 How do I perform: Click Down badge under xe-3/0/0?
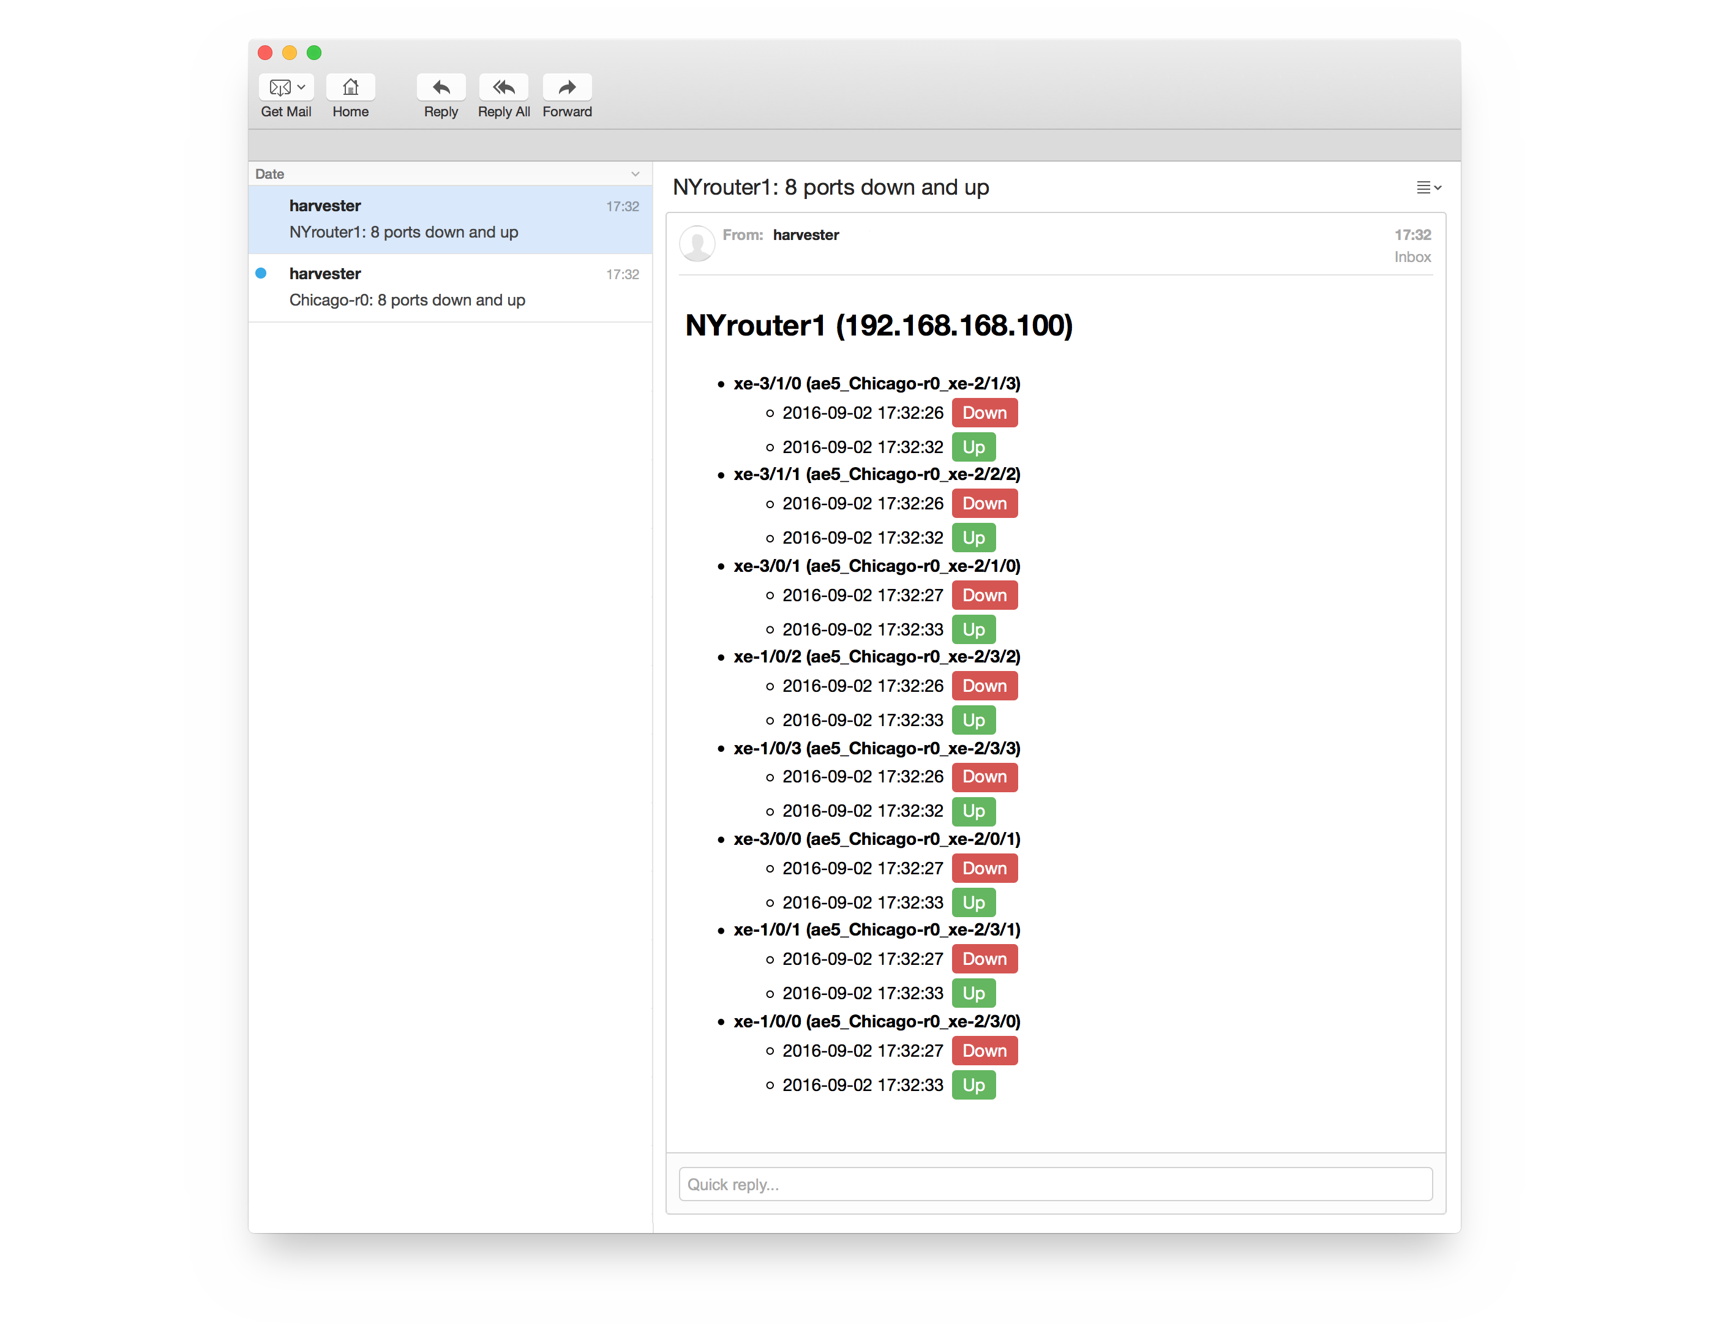984,868
